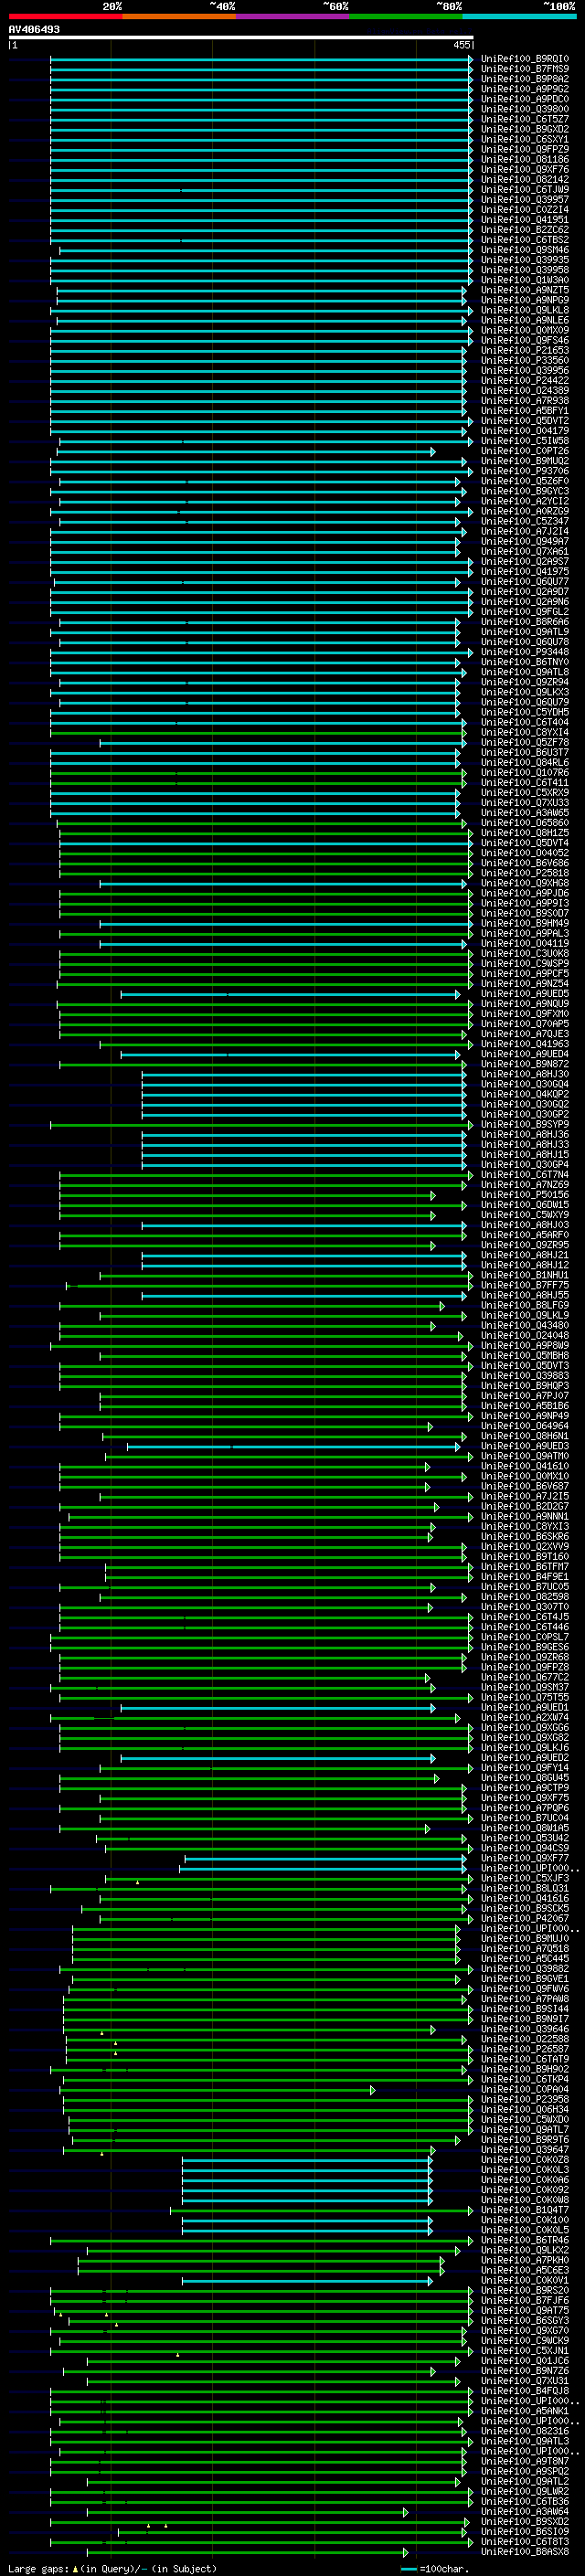Choose the UniRef100_O82316 entry
The image size is (585, 2576).
tap(525, 2431)
